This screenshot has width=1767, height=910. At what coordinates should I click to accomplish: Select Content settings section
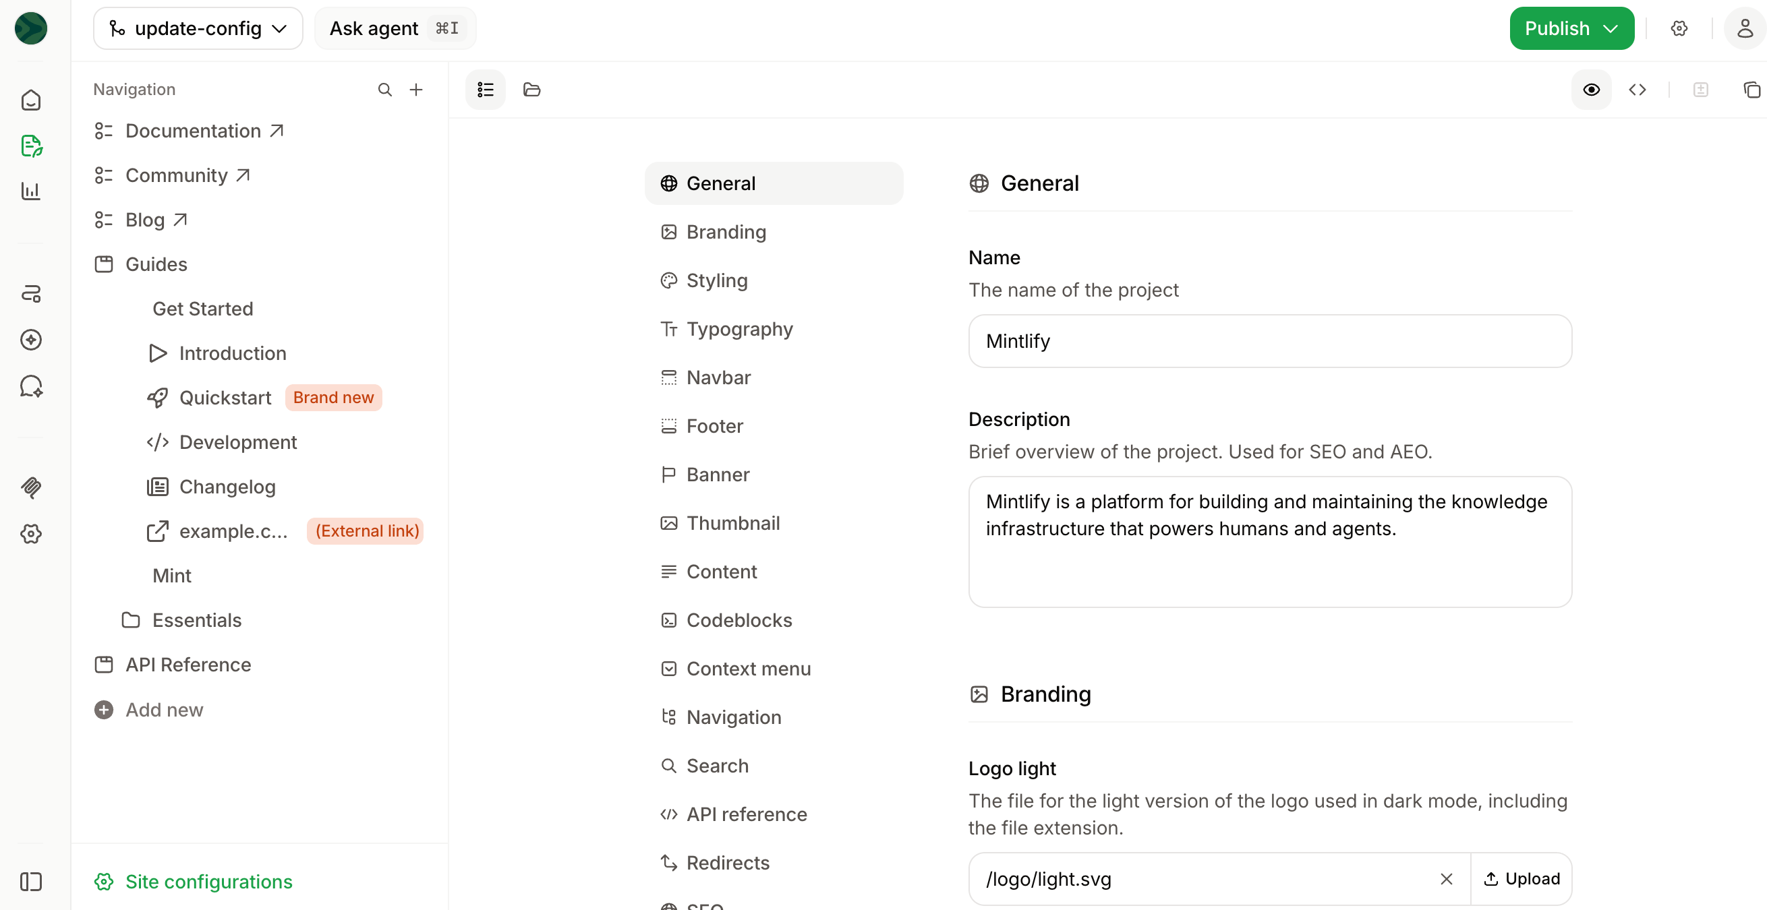pyautogui.click(x=774, y=572)
